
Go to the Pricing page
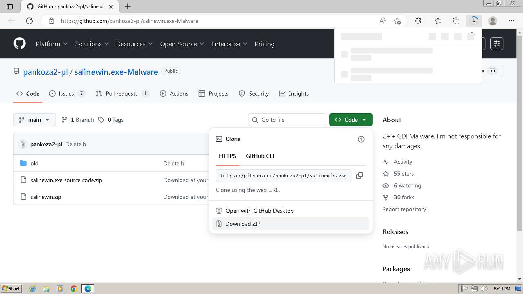click(264, 44)
